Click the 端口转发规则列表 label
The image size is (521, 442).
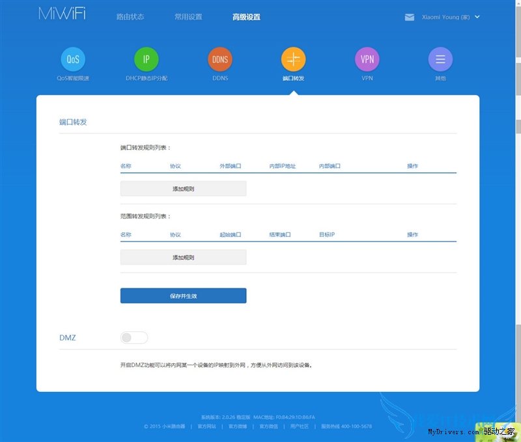click(145, 148)
